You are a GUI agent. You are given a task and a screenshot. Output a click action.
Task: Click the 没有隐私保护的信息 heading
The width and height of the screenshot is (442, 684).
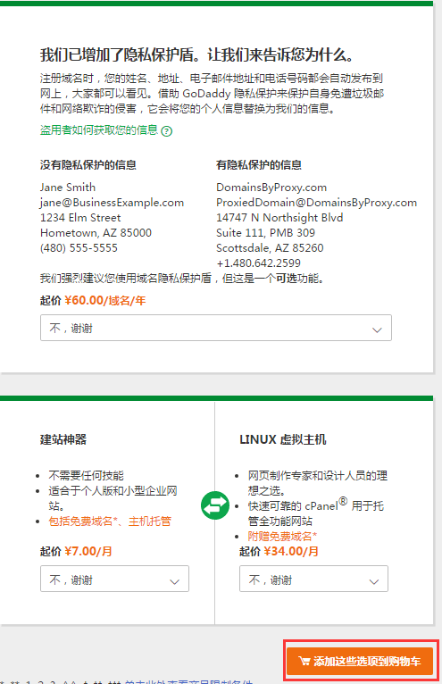[x=88, y=165]
